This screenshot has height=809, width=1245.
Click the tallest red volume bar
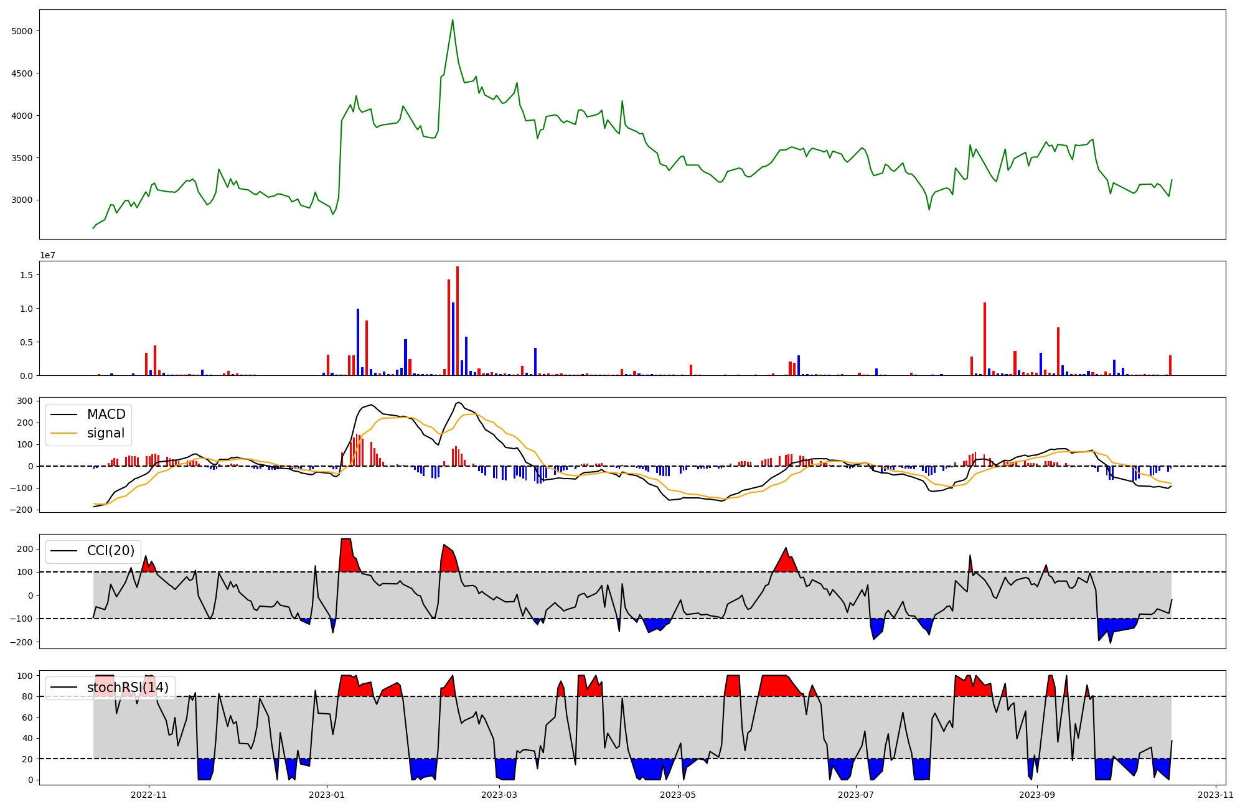pos(458,320)
